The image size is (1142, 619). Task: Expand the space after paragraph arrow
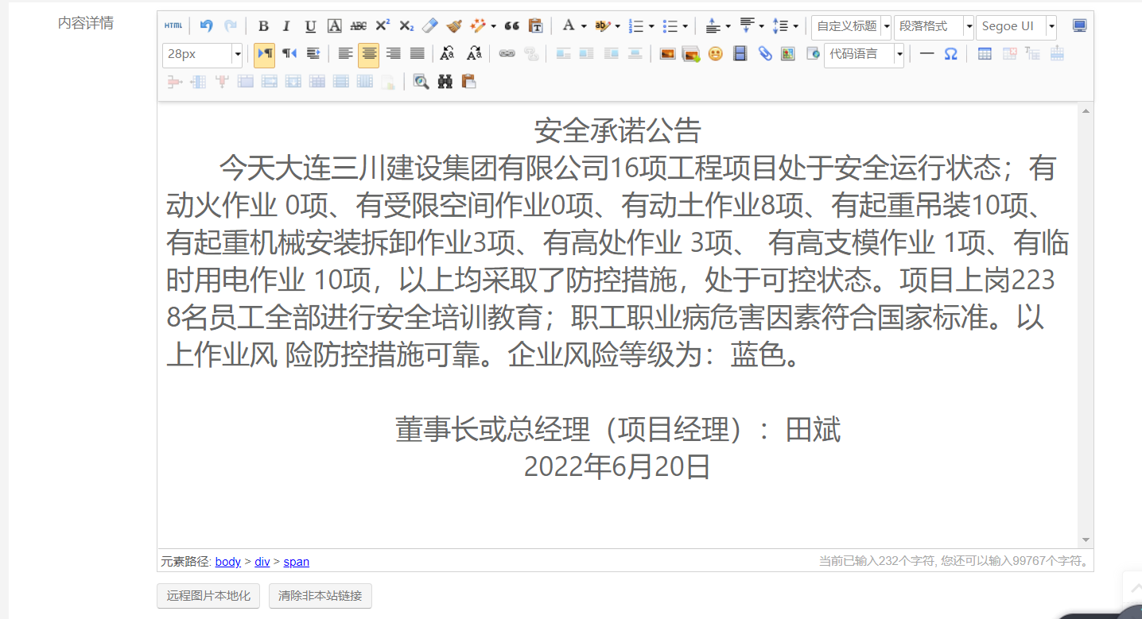[x=762, y=26]
